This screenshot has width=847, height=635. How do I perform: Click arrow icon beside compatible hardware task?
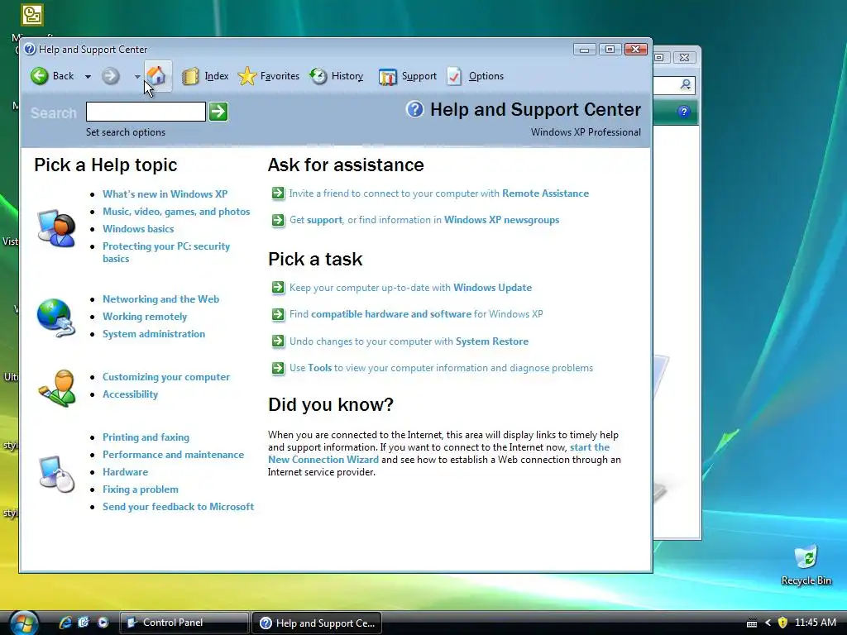(x=278, y=314)
